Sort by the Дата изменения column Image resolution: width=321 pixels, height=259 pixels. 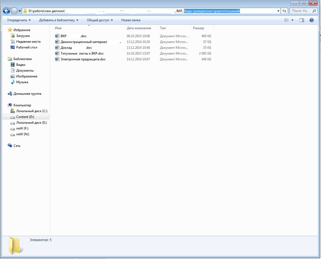click(x=141, y=28)
